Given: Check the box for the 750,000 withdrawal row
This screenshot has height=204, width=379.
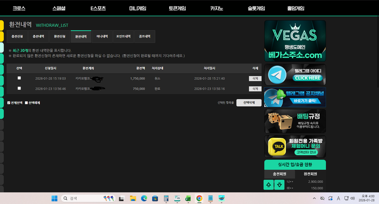Looking at the screenshot, I should click(x=19, y=88).
